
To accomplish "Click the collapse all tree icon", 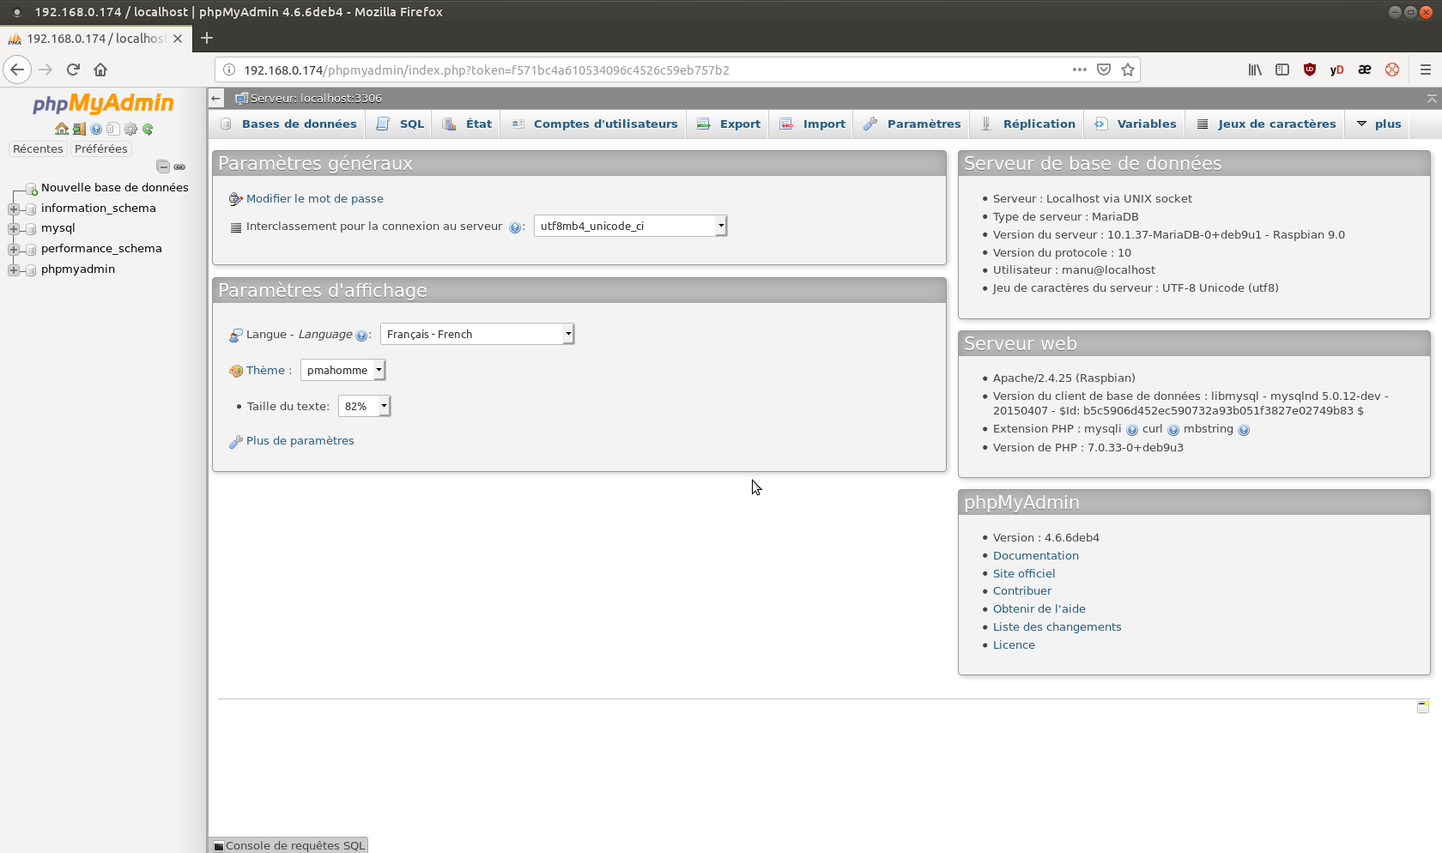I will tap(163, 166).
